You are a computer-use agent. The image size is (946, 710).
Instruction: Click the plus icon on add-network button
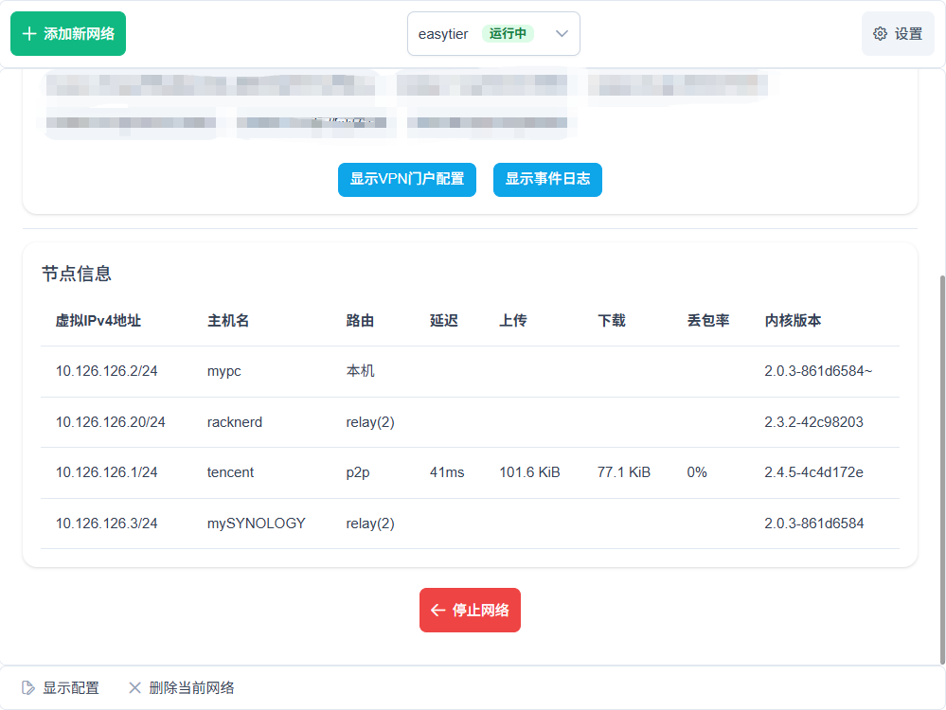click(29, 34)
